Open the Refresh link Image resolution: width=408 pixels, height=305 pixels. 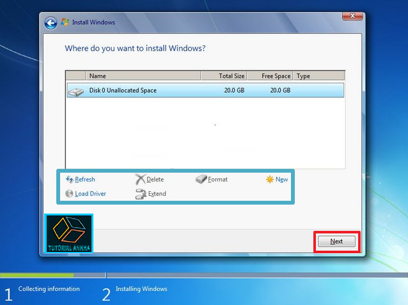pyautogui.click(x=85, y=179)
